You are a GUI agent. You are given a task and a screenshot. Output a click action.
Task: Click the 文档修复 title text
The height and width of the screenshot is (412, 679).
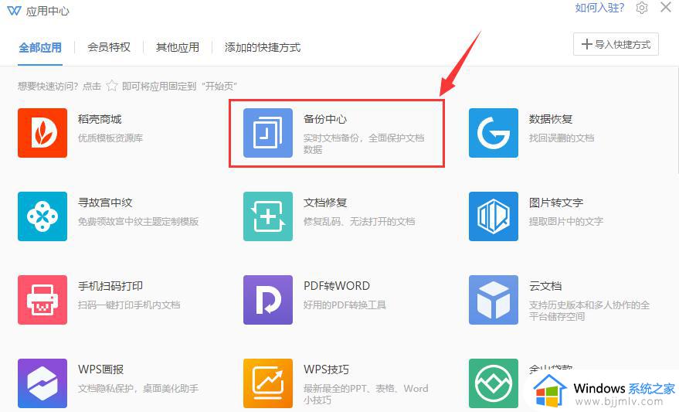pyautogui.click(x=325, y=203)
